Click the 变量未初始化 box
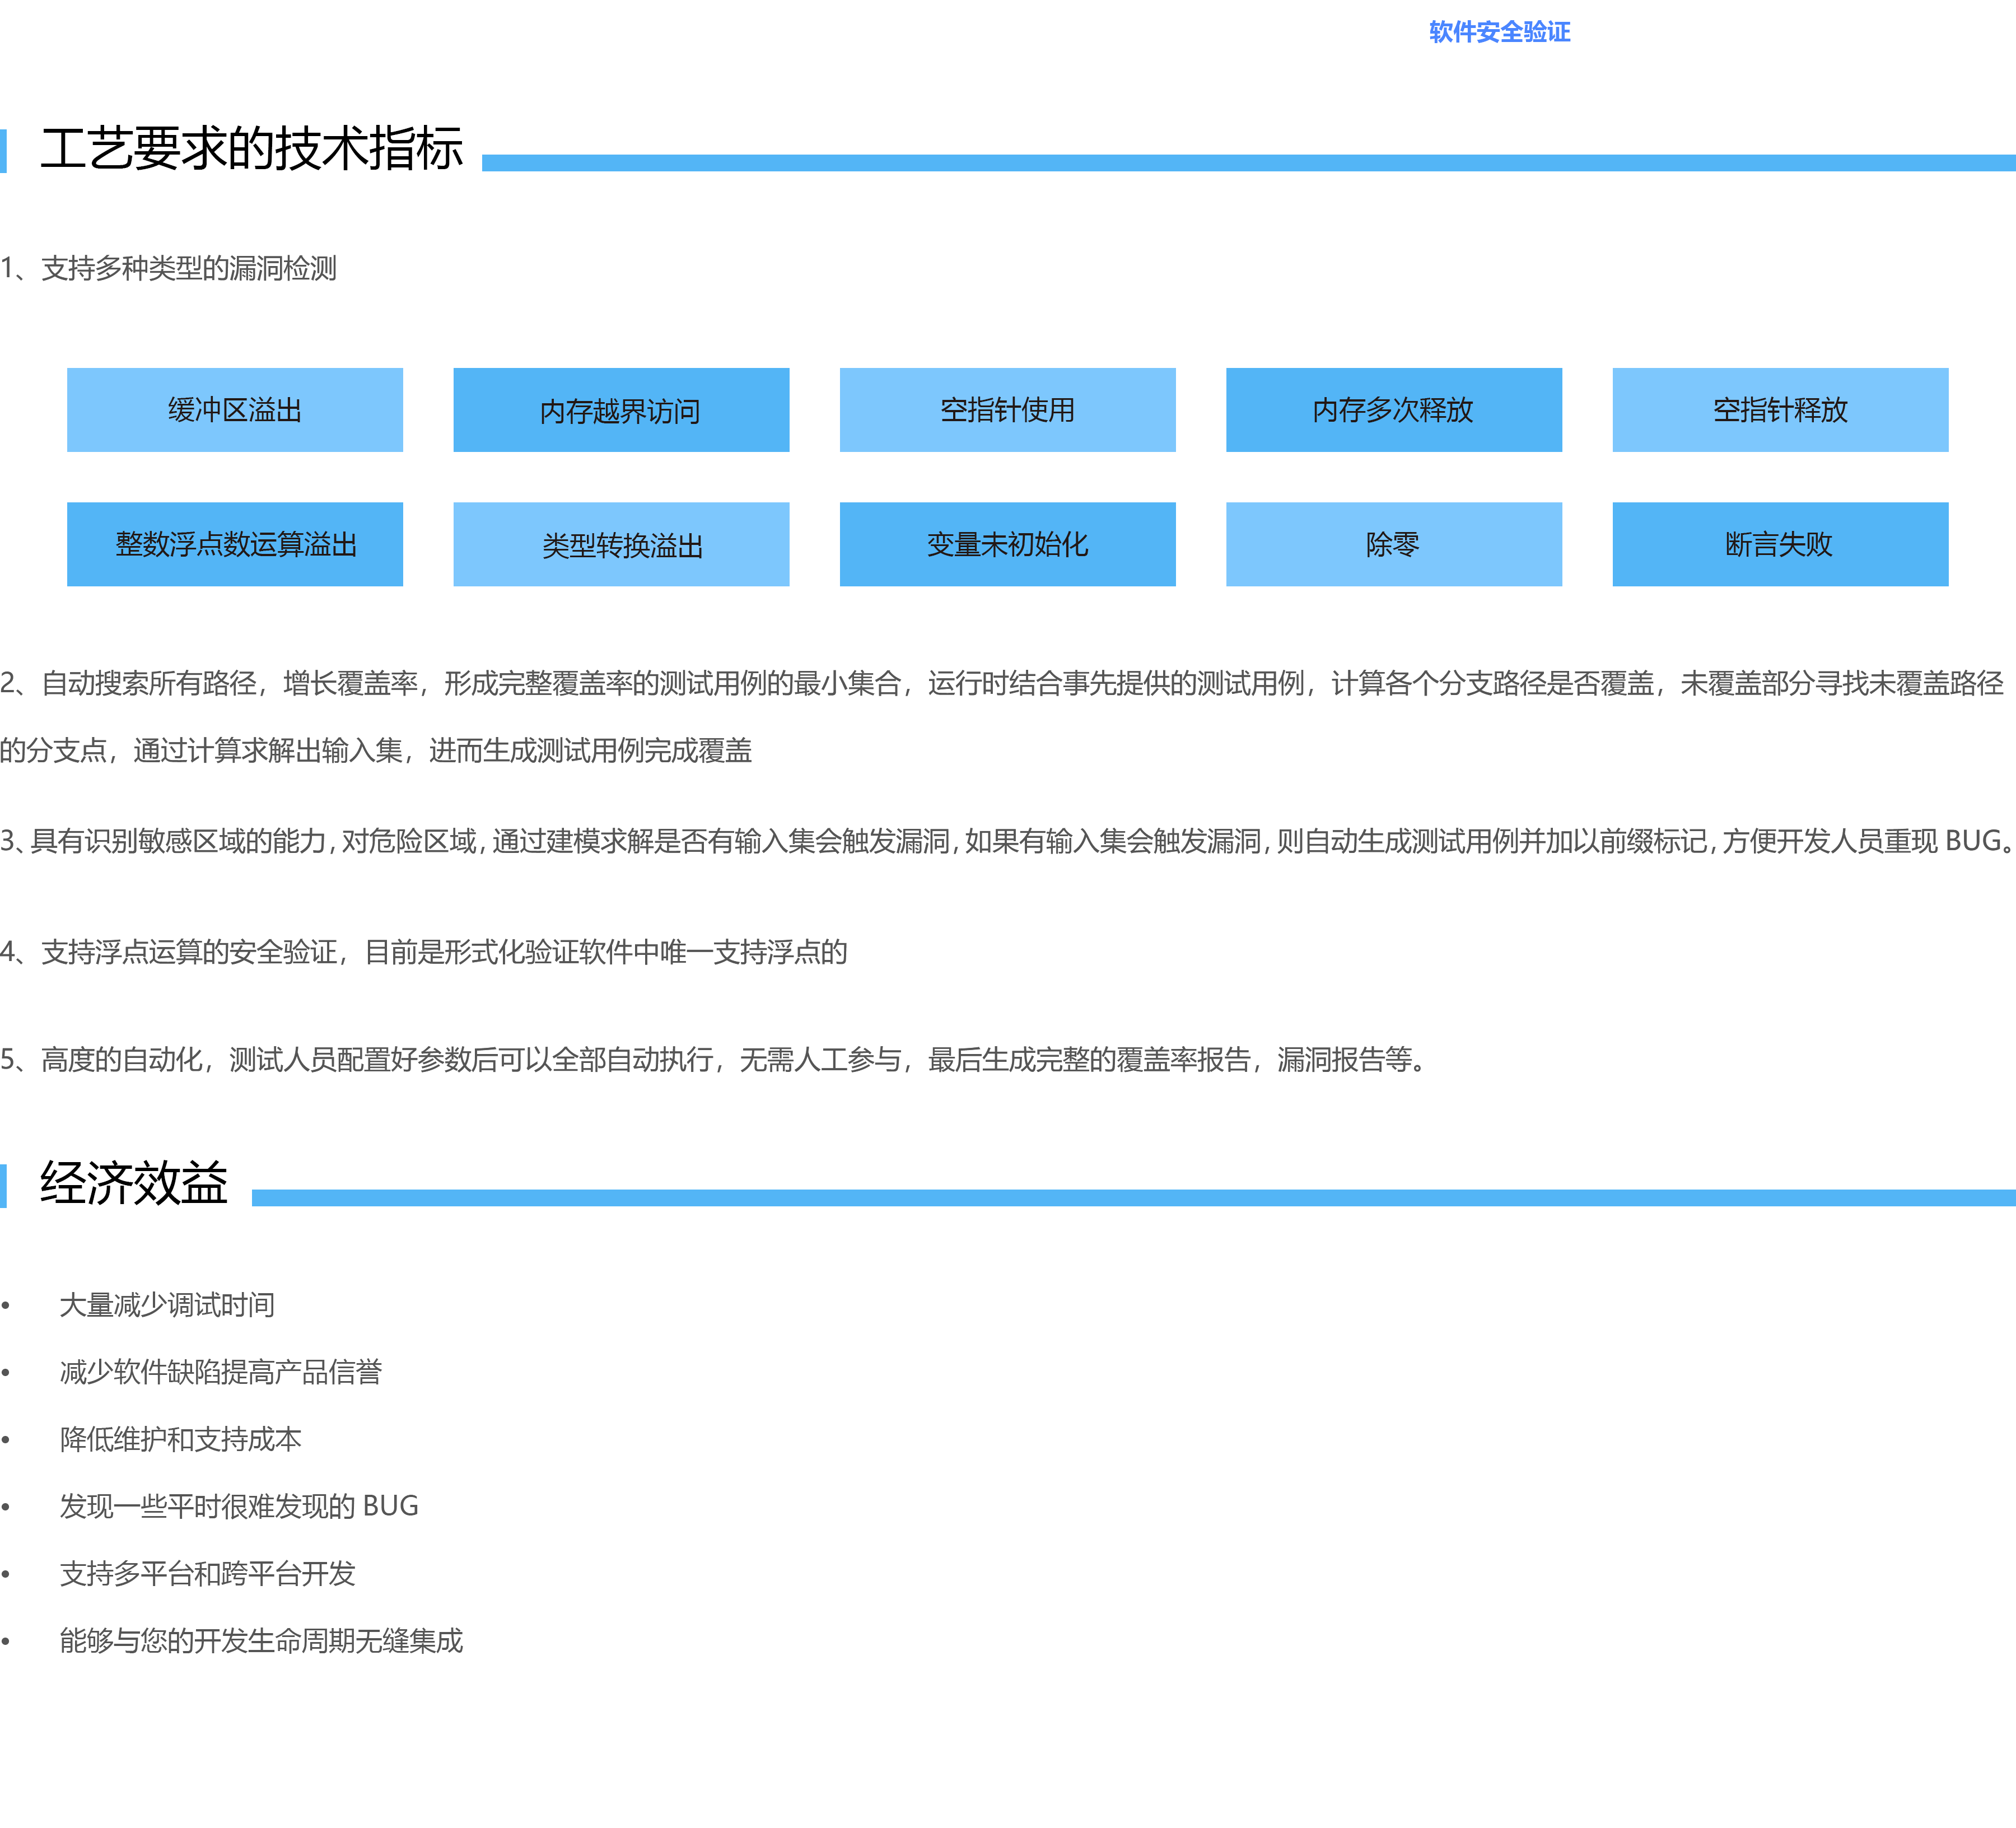Viewport: 2016px width, 1828px height. click(x=1007, y=544)
